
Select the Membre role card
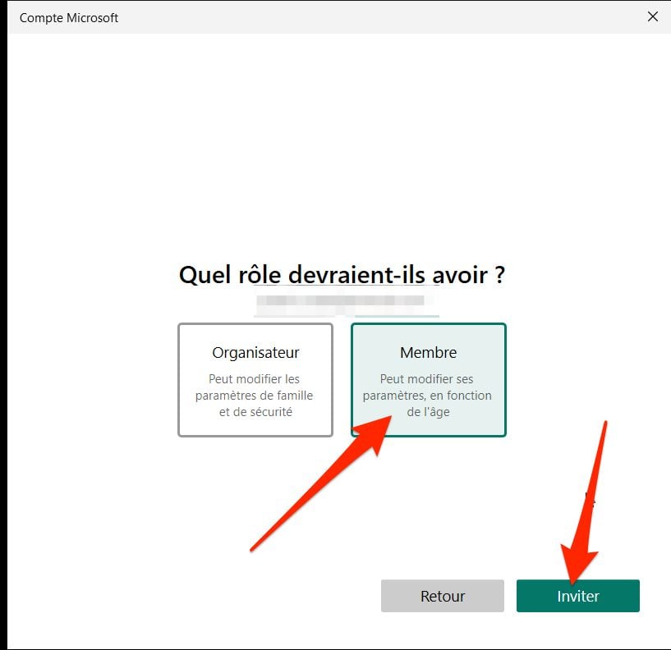(429, 380)
